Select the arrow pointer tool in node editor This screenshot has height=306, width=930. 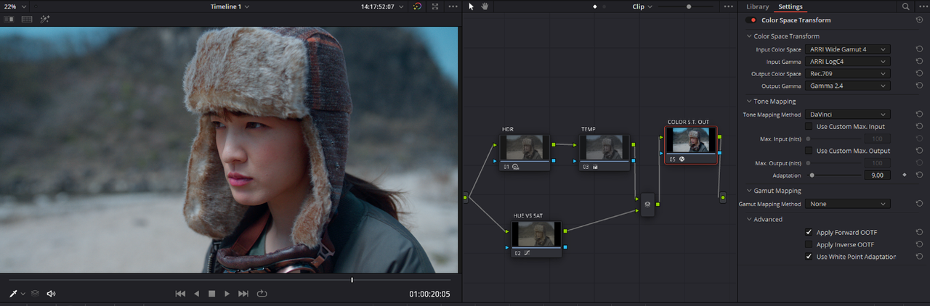coord(471,7)
